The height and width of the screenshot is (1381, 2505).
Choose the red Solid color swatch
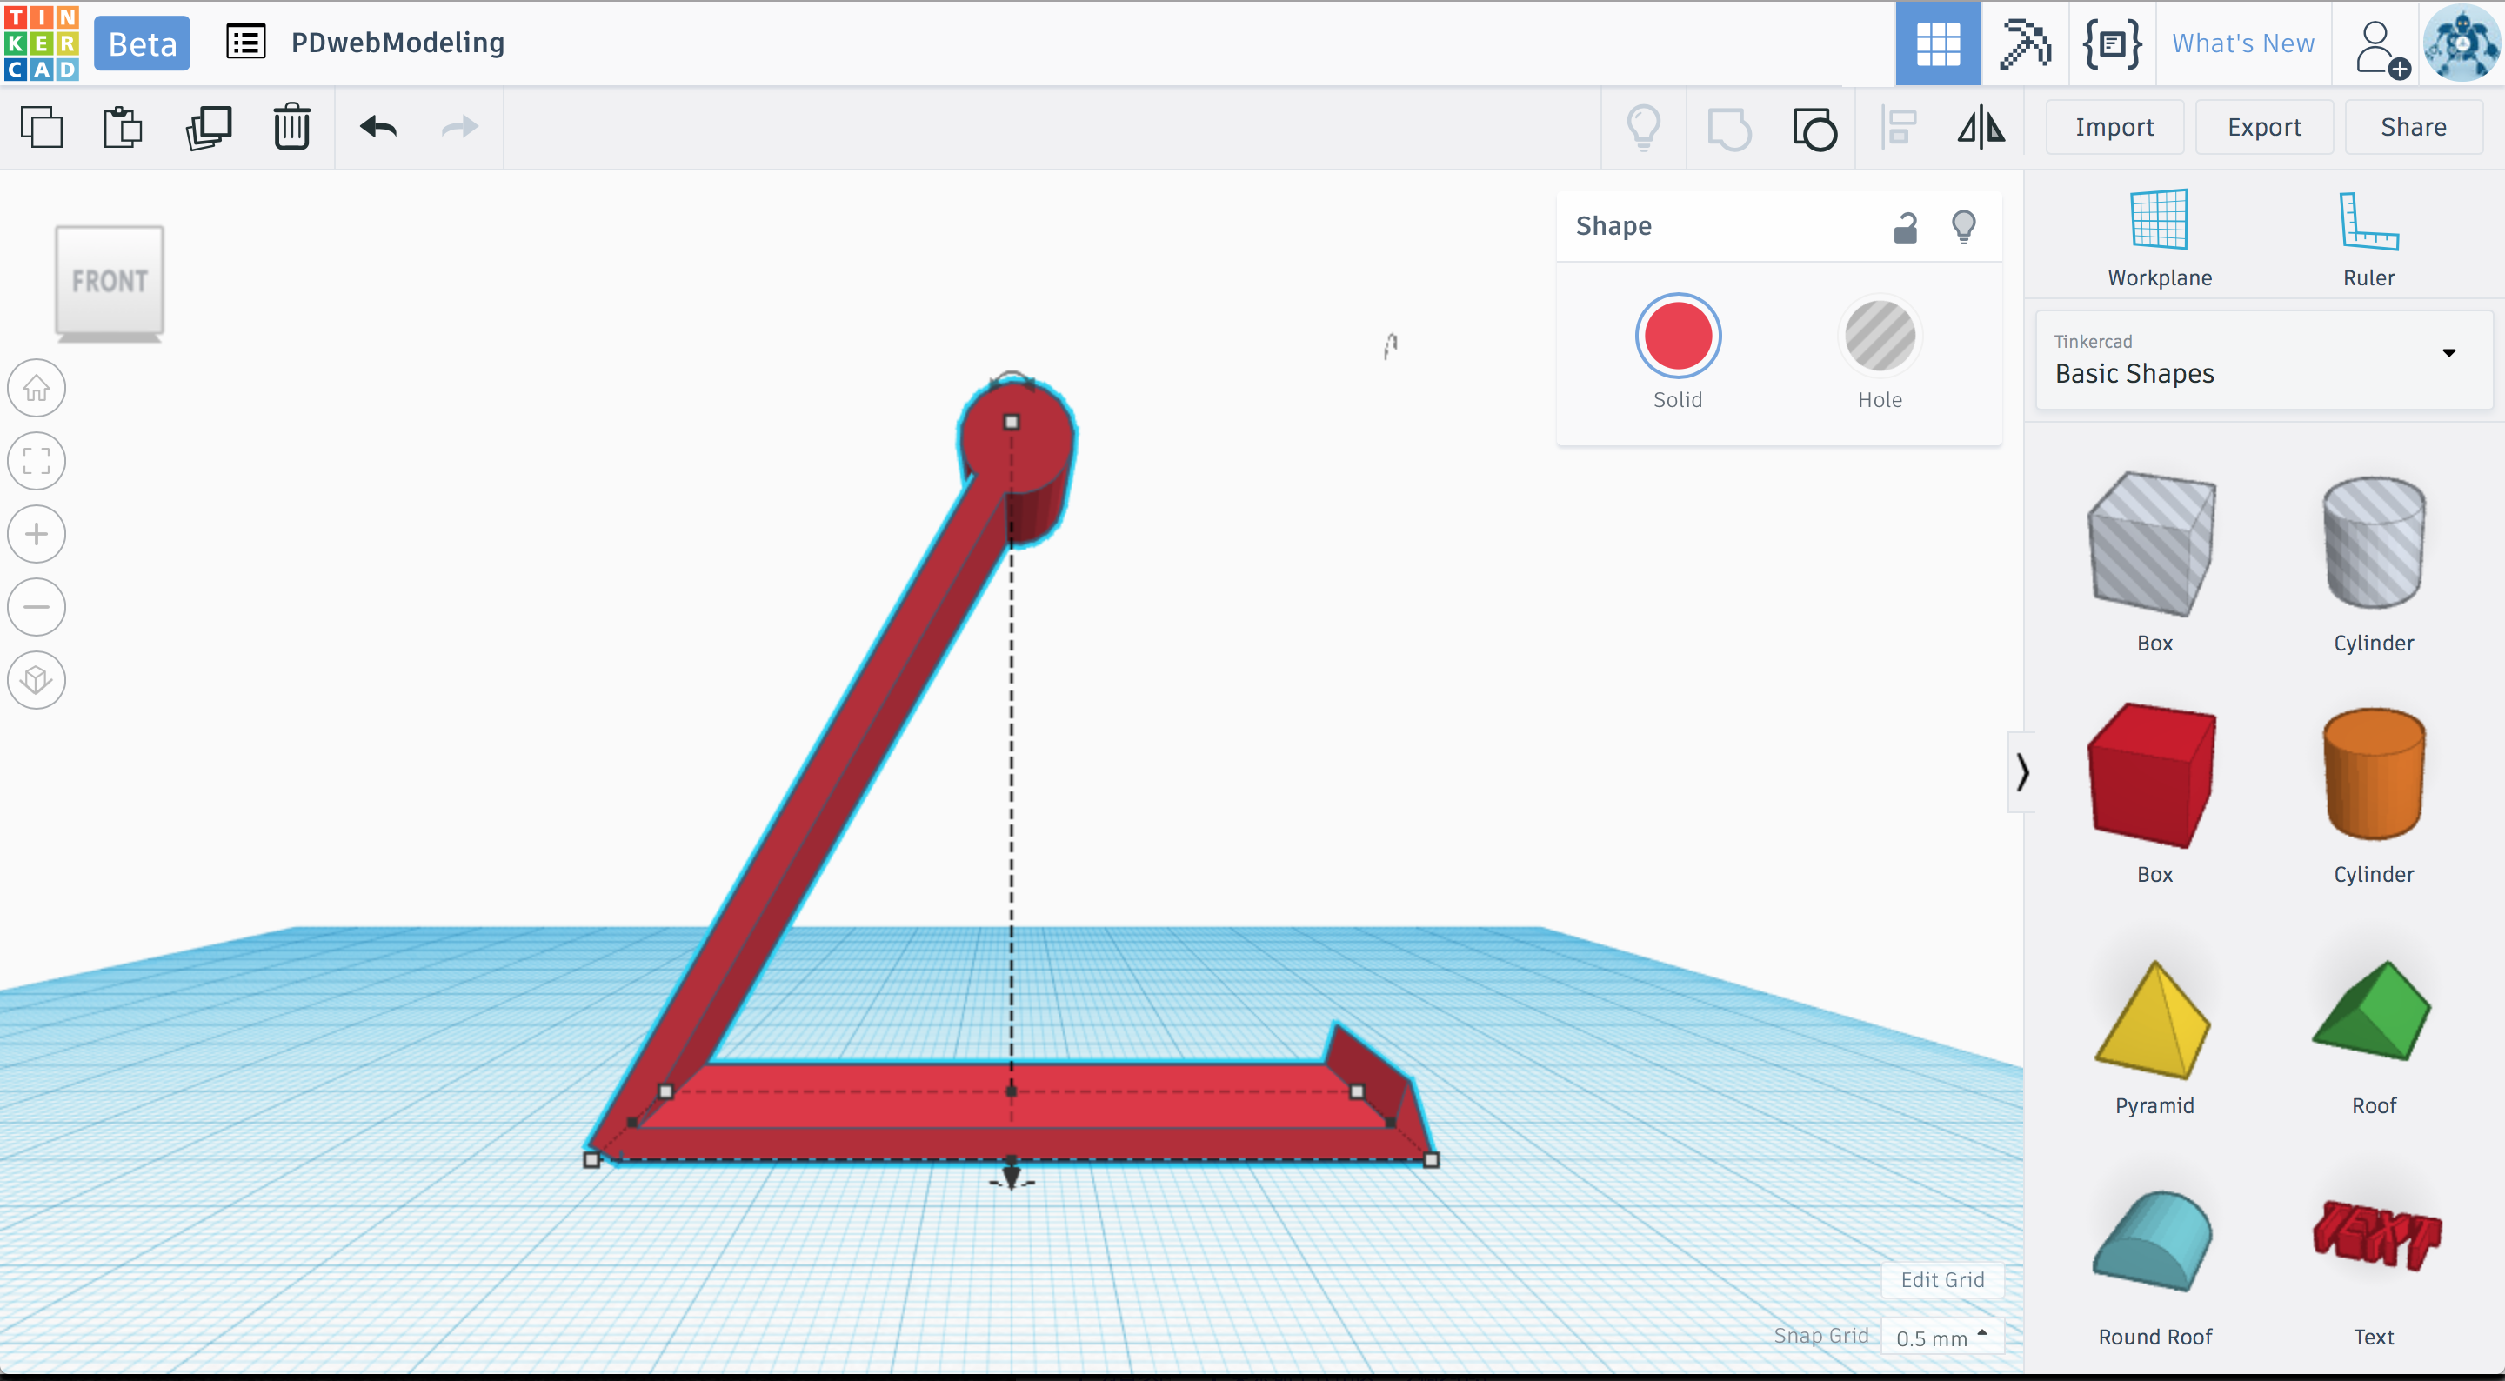tap(1678, 337)
